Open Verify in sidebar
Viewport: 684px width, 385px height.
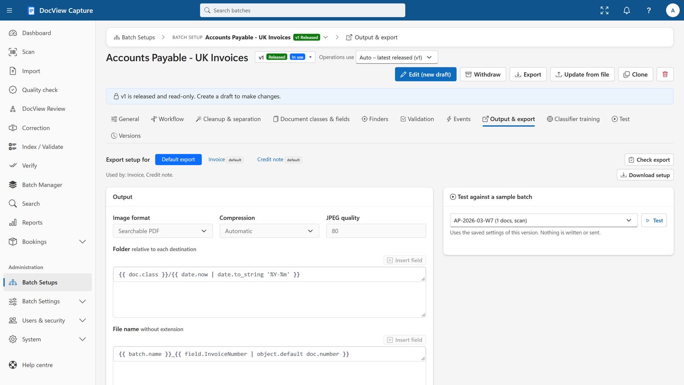(47, 166)
